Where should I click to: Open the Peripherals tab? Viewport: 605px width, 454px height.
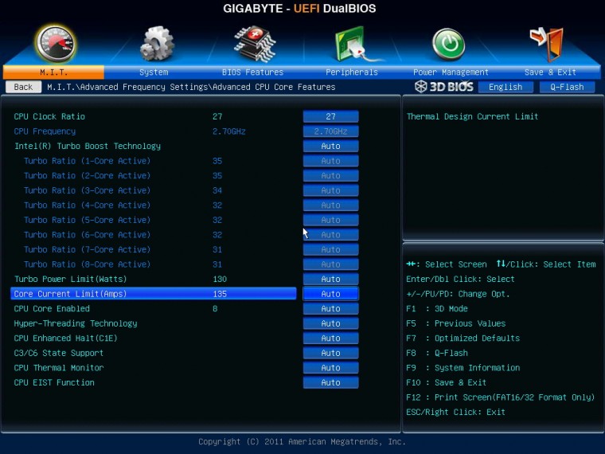[x=352, y=72]
